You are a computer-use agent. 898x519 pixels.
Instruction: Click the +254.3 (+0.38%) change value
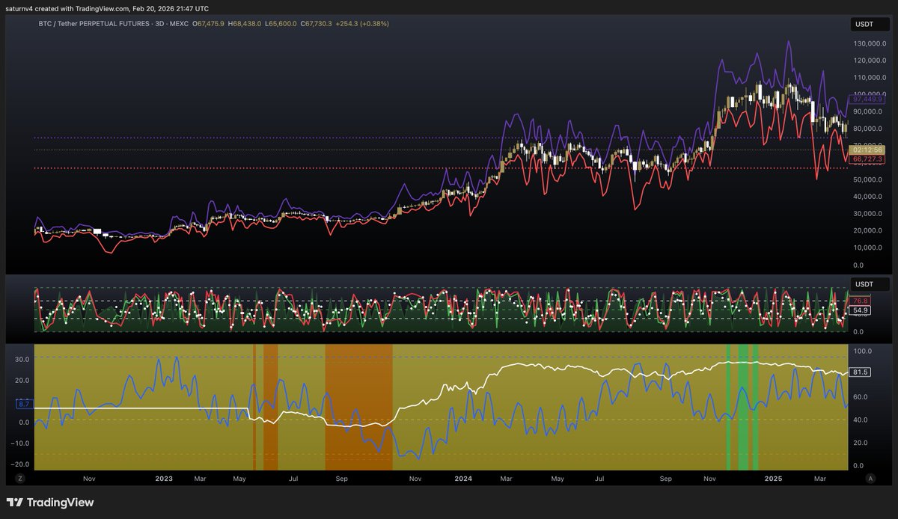pos(363,24)
